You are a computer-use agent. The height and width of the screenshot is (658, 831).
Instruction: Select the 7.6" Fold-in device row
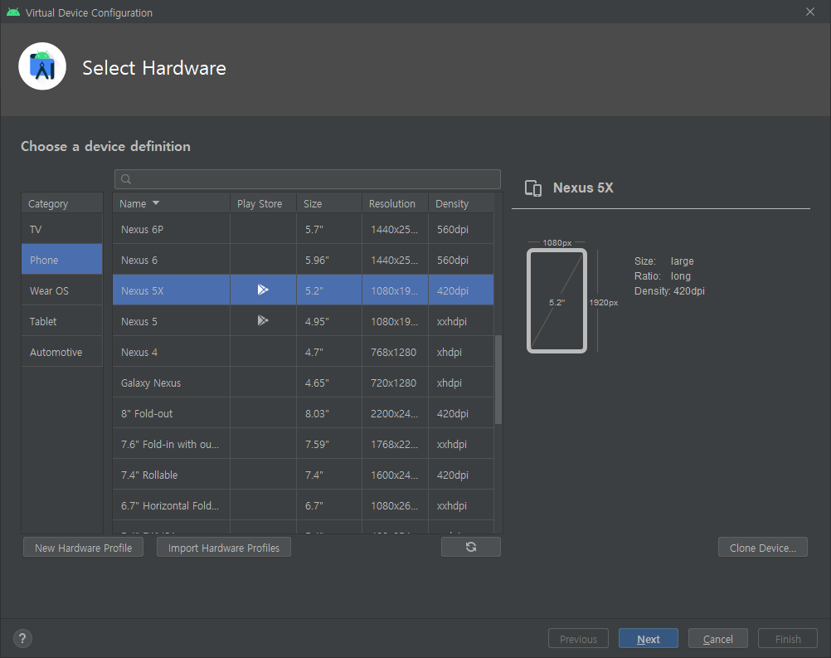tap(304, 444)
